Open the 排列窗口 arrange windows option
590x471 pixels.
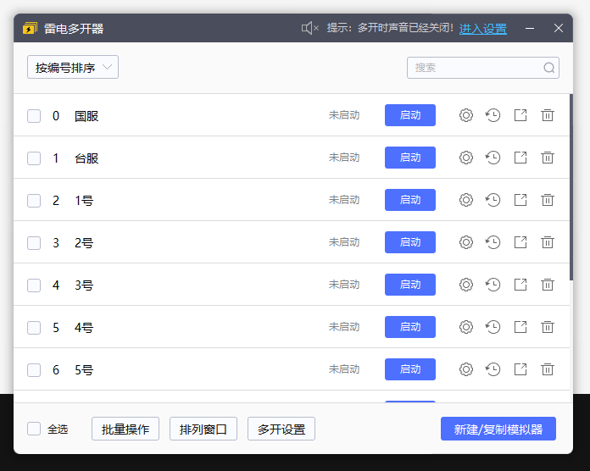point(203,429)
